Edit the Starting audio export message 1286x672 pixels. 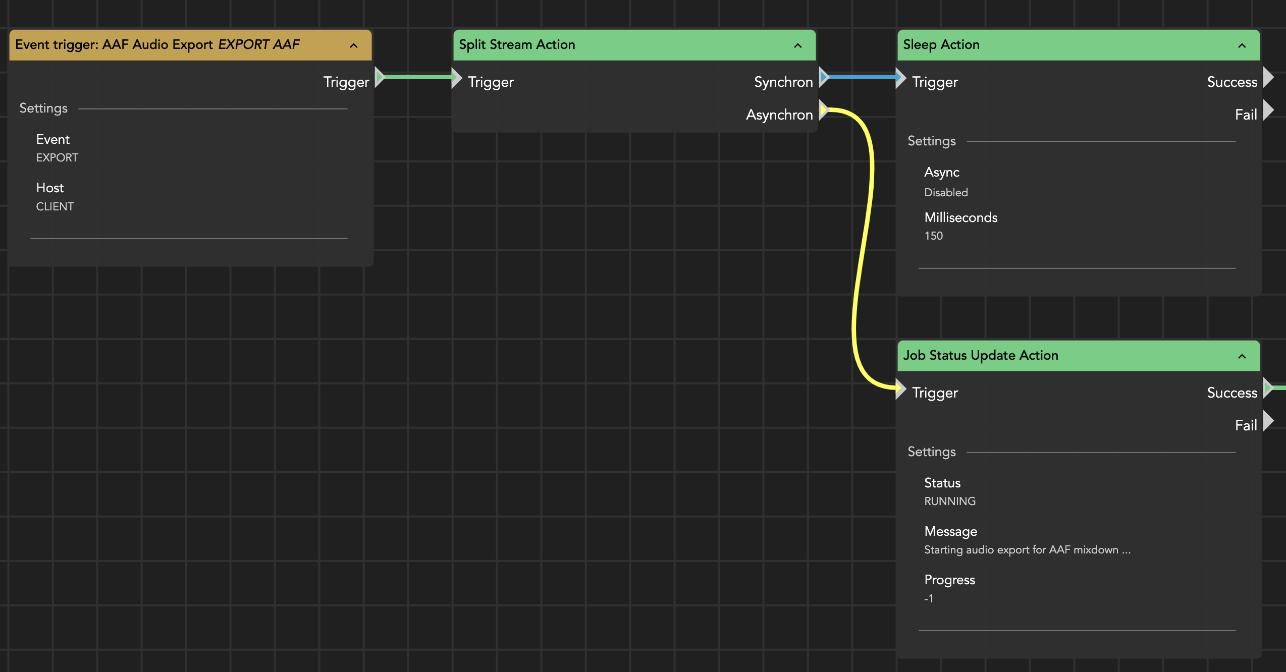(1027, 549)
